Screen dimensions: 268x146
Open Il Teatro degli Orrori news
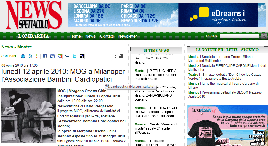[156, 112]
